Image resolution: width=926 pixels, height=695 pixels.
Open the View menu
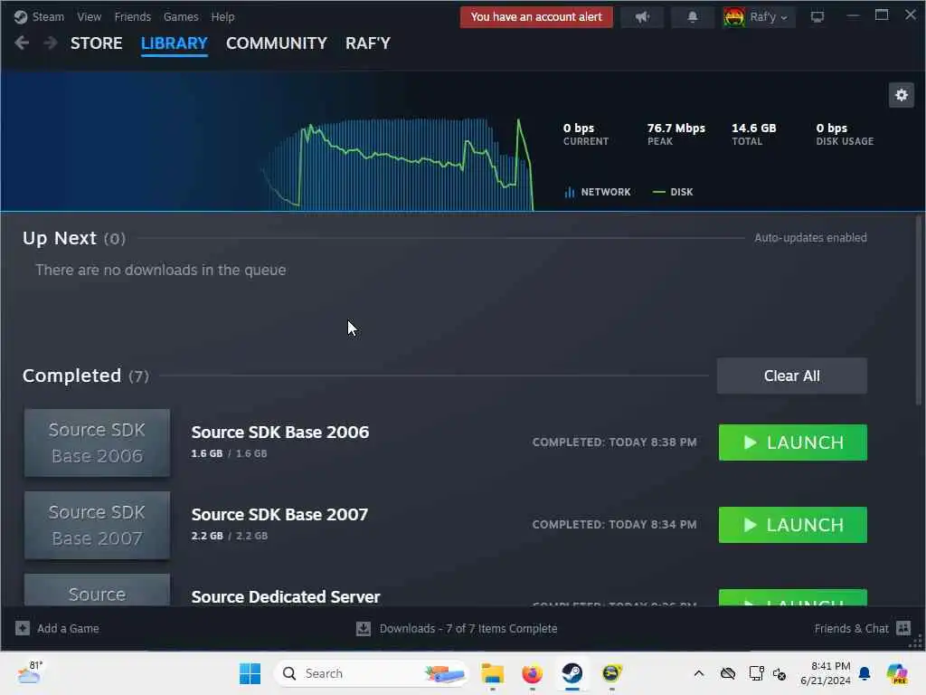click(89, 16)
